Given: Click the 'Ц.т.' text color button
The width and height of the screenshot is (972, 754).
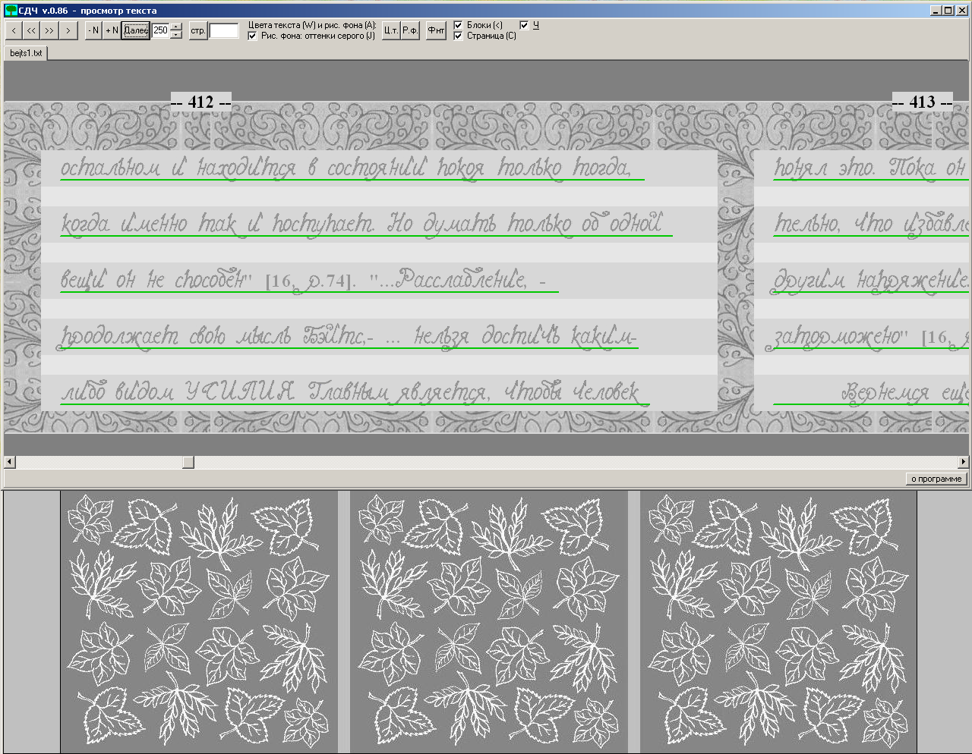Looking at the screenshot, I should click(391, 30).
